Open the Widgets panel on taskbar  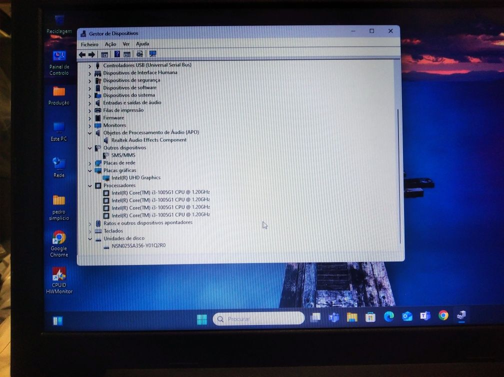click(x=58, y=321)
